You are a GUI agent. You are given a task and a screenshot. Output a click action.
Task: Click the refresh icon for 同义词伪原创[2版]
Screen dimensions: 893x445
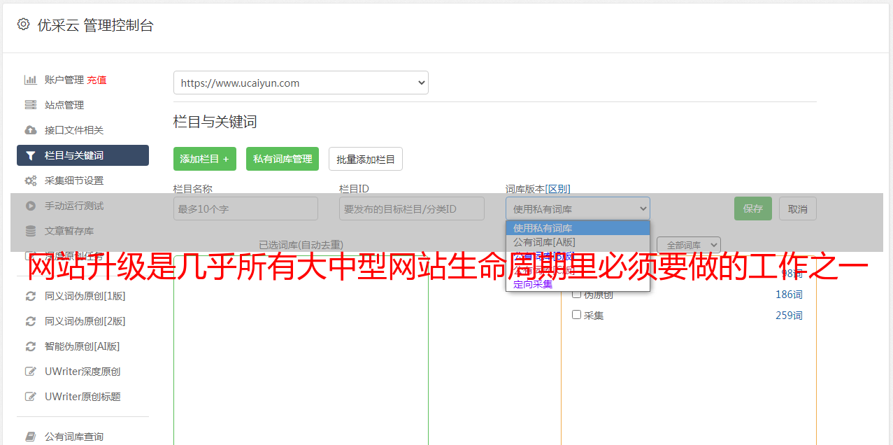[x=30, y=321]
